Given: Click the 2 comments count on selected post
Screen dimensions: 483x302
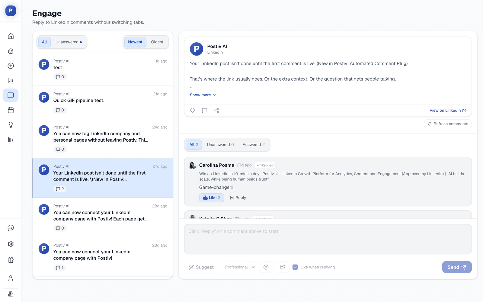Looking at the screenshot, I should [x=60, y=189].
